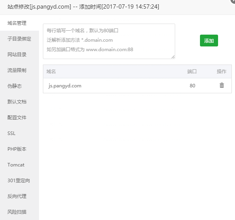235x220 pixels.
Task: Click the 域名 column header
Action: (x=51, y=72)
